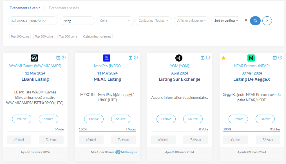
Task: Click NEAR Protocol coin logo
Action: pos(251,58)
